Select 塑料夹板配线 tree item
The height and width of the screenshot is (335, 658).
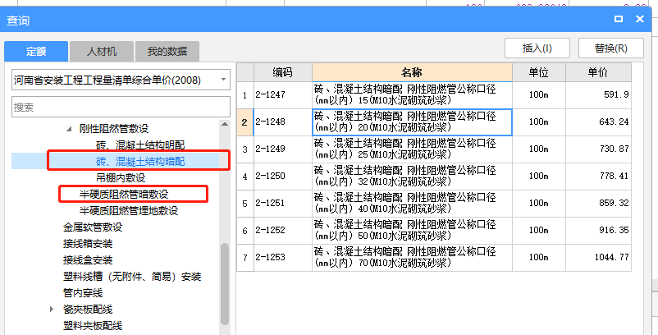(93, 326)
